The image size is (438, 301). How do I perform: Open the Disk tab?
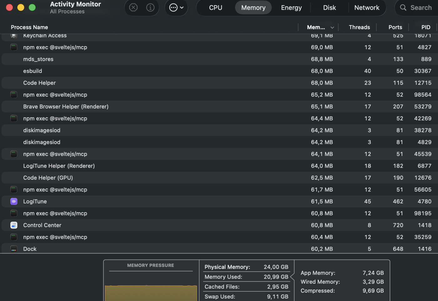329,8
